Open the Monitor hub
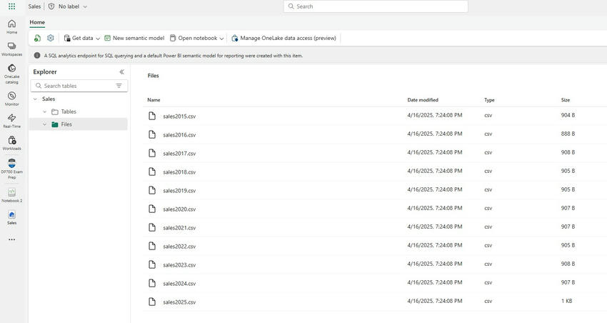Image resolution: width=607 pixels, height=323 pixels. tap(11, 98)
